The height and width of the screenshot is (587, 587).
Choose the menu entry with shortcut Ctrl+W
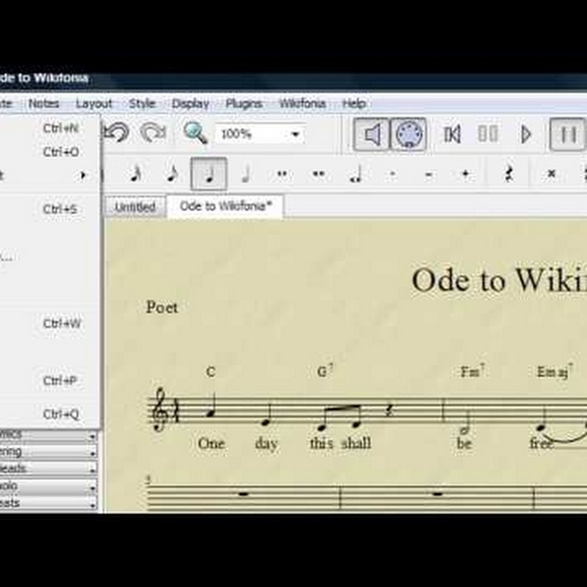click(x=50, y=323)
